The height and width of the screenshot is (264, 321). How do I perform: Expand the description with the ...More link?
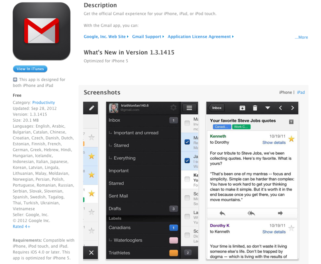pyautogui.click(x=301, y=37)
